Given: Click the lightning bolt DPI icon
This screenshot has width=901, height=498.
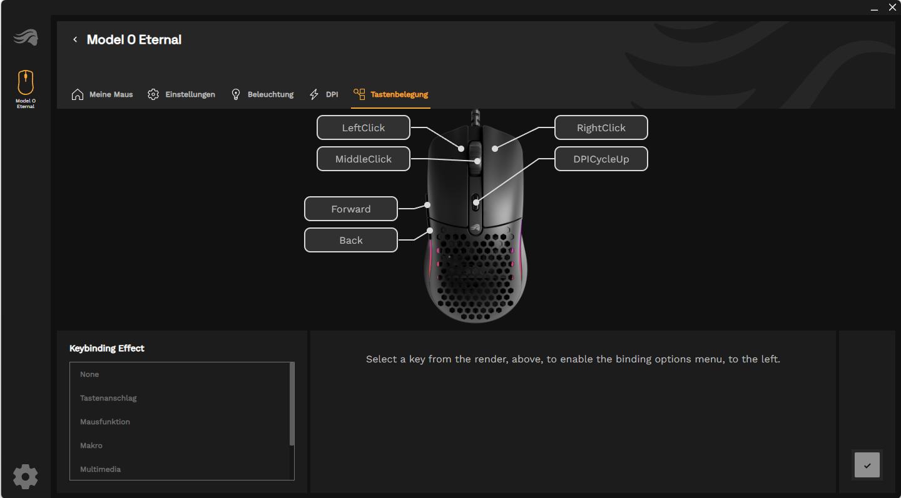Looking at the screenshot, I should (x=314, y=94).
